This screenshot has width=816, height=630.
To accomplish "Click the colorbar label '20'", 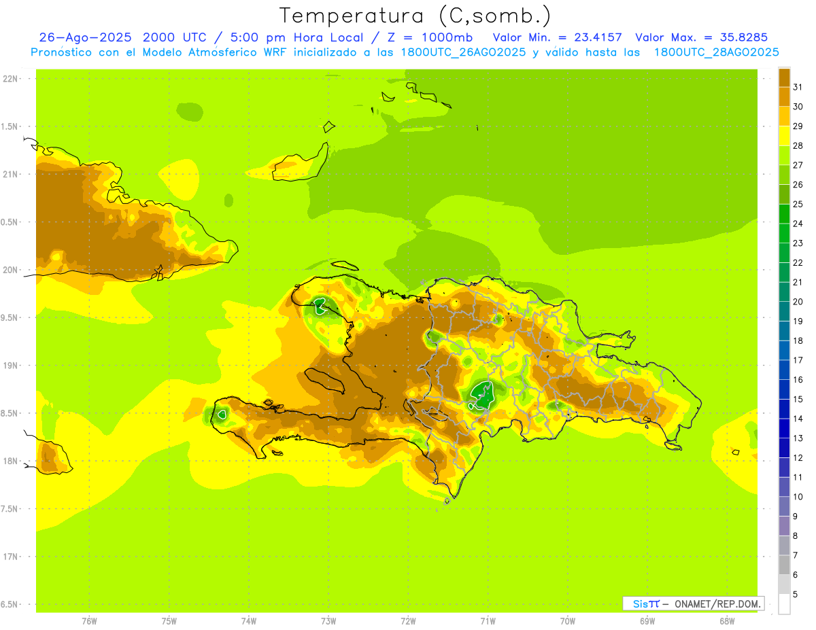I will [798, 302].
